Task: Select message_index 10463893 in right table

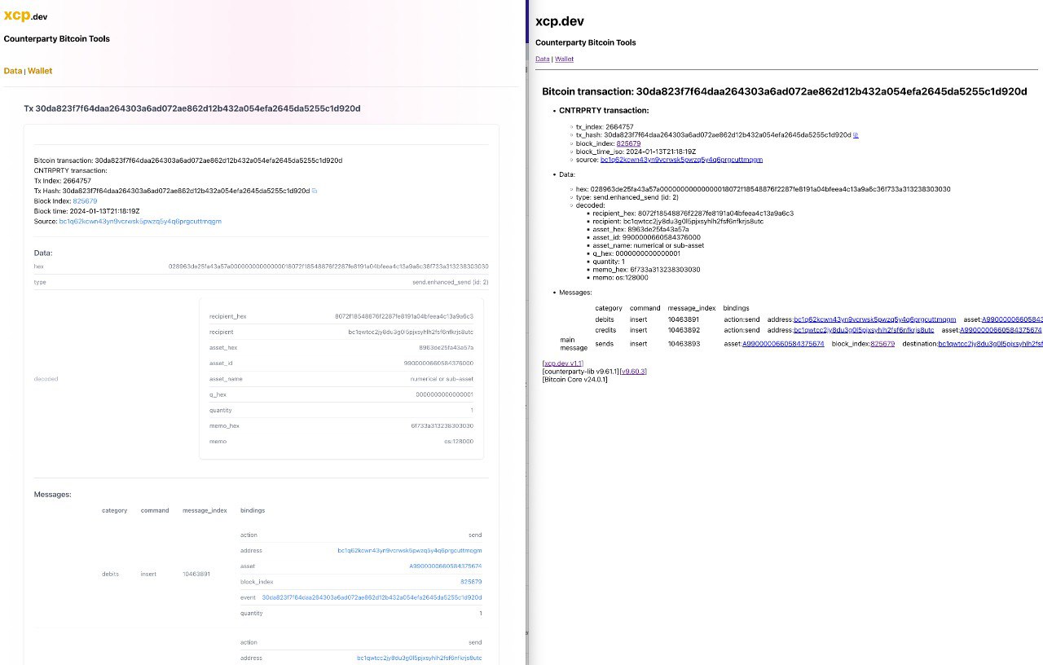Action: click(x=684, y=344)
